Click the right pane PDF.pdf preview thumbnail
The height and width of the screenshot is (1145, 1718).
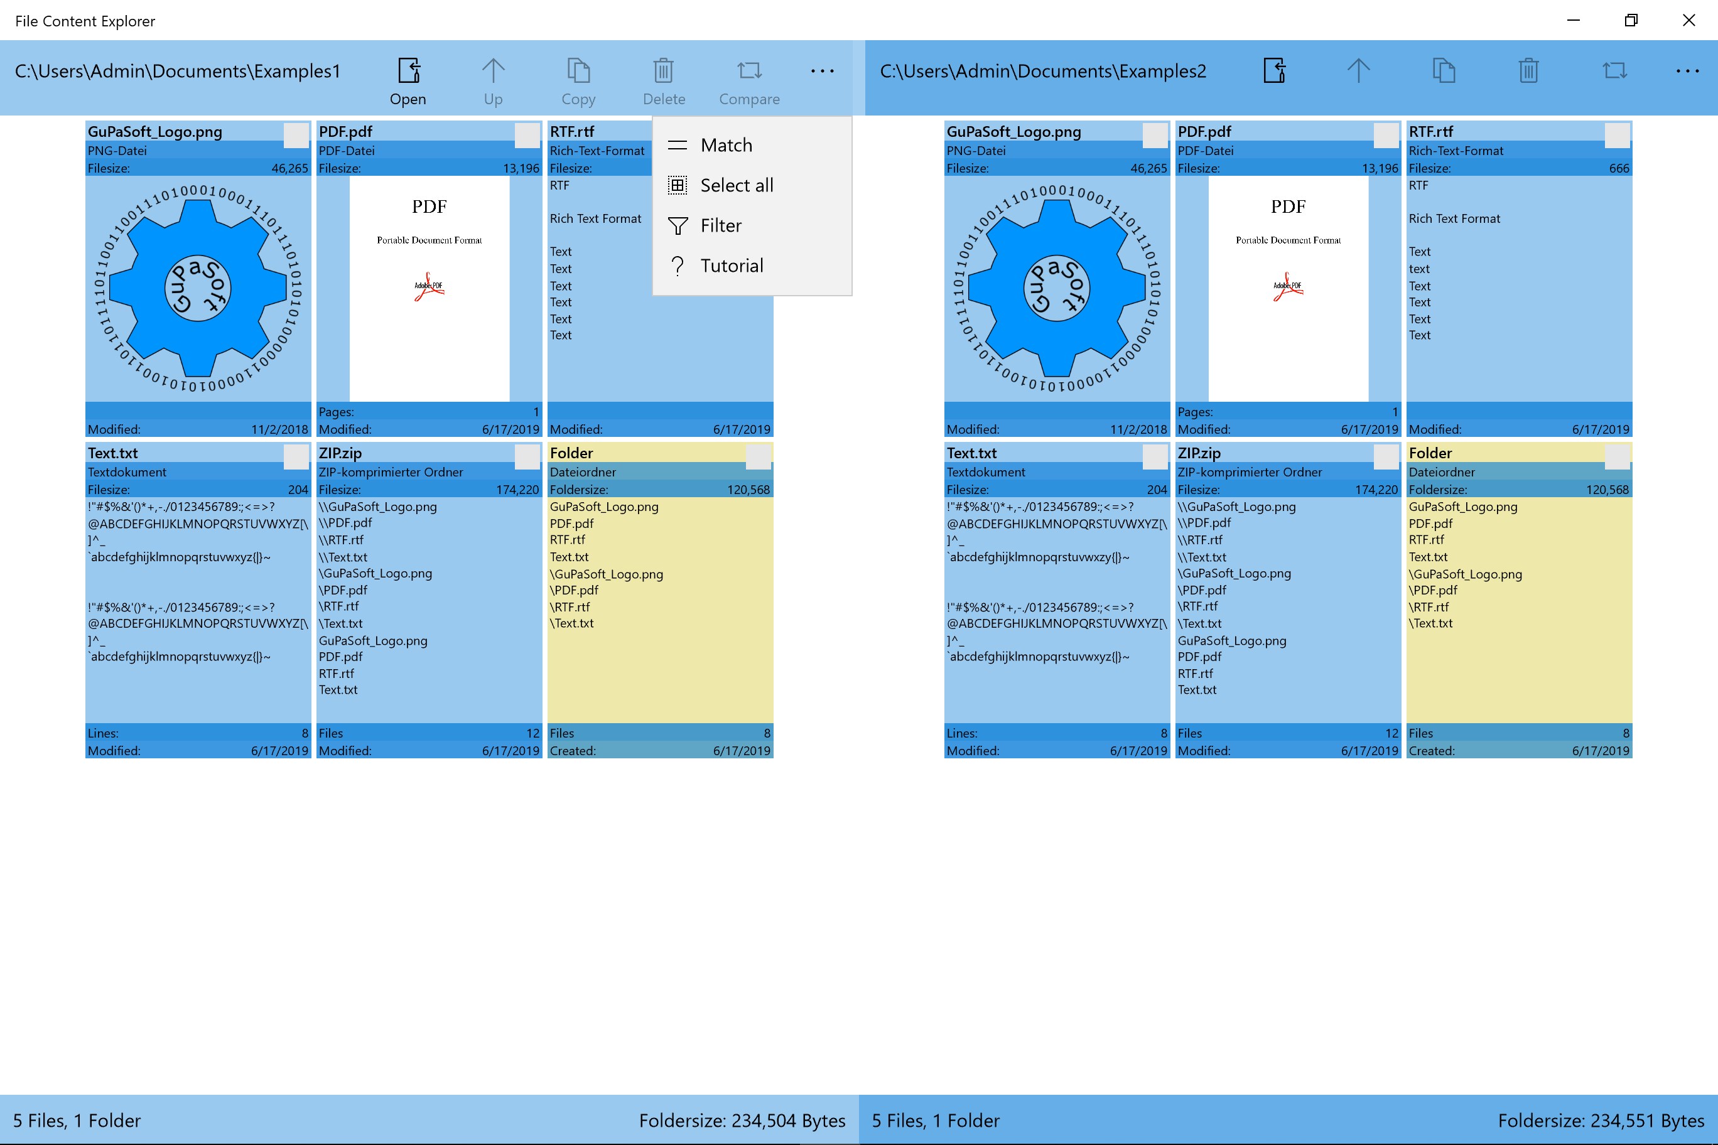(1288, 288)
